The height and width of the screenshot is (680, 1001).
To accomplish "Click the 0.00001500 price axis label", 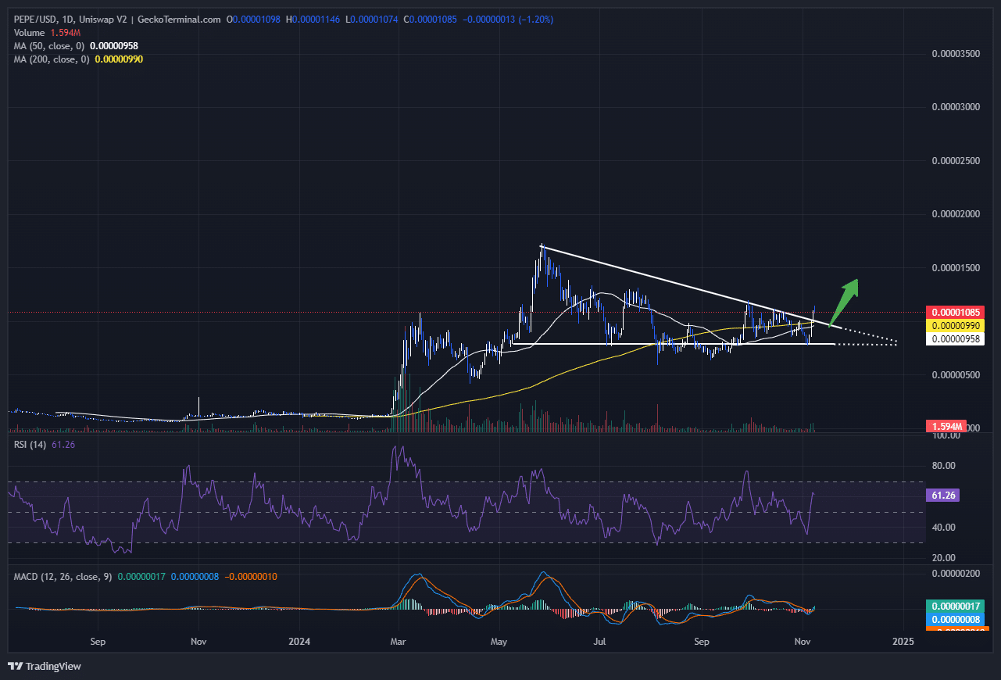I will [x=956, y=268].
